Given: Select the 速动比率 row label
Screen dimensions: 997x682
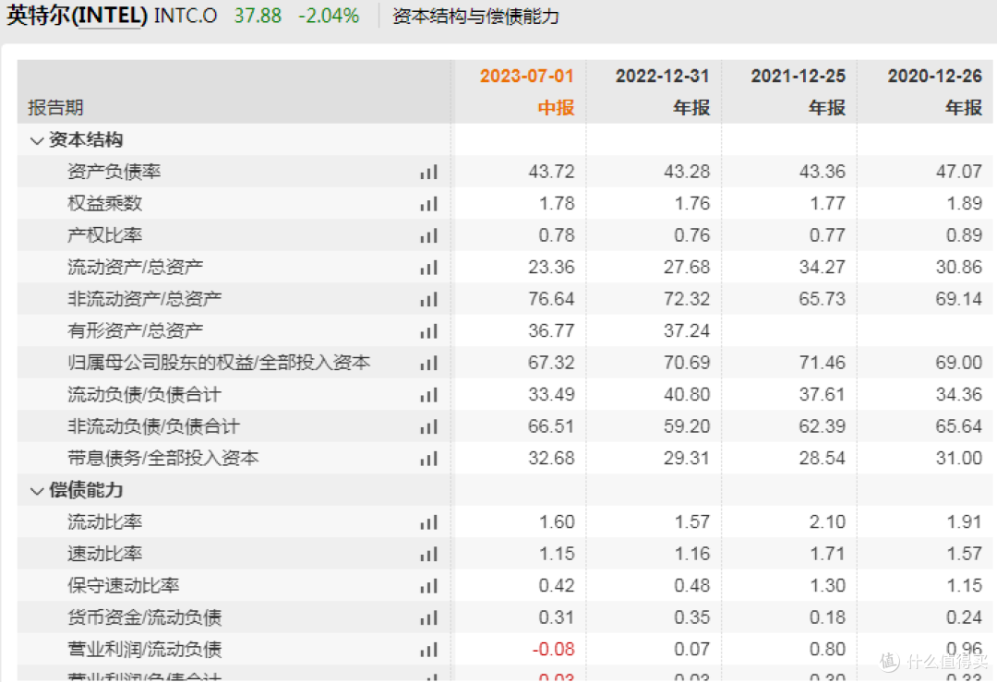Looking at the screenshot, I should point(105,554).
